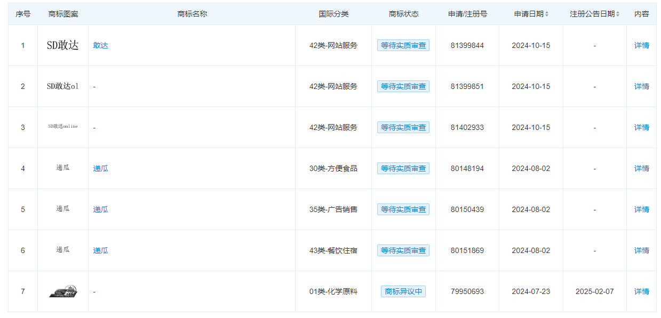Open 详情 for application 80151869

641,250
